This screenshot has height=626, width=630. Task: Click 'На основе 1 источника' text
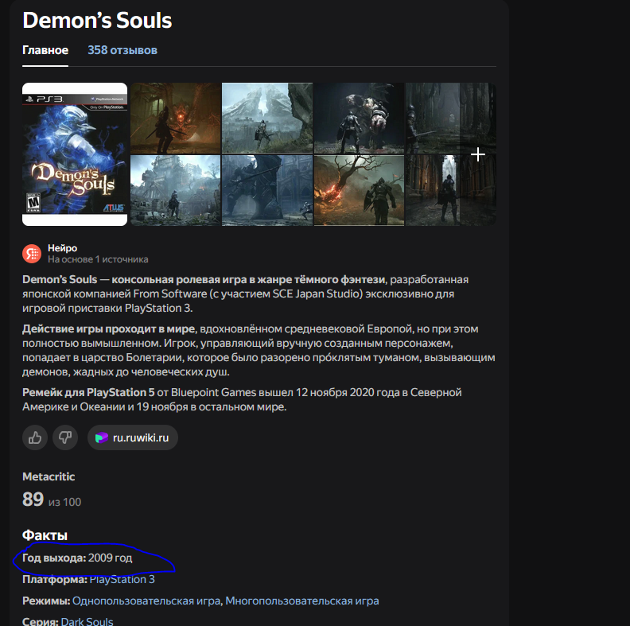point(98,259)
